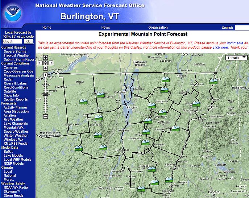Open Activity Planner link
The width and height of the screenshot is (249, 198).
(x=15, y=108)
